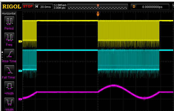Click the orange trigger position marker above grid
174x111 pixels.
(x=98, y=14)
